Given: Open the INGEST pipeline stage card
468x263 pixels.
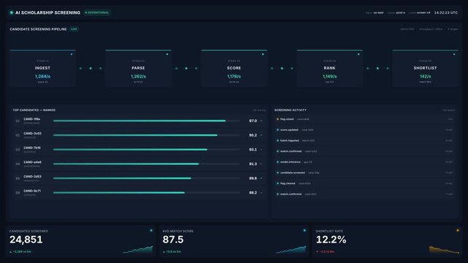Looking at the screenshot, I should pyautogui.click(x=42, y=69).
